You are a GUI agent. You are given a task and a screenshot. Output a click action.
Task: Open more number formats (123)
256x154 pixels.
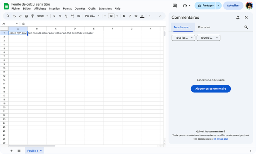pos(78,16)
